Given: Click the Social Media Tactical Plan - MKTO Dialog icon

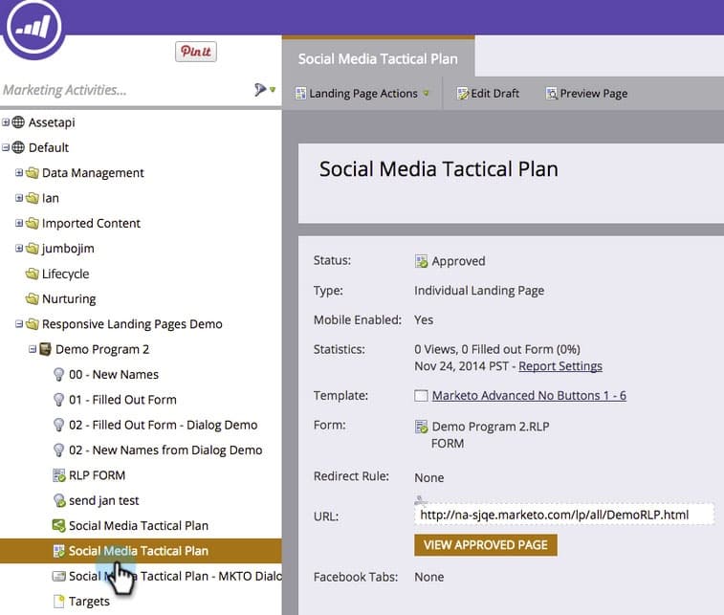Looking at the screenshot, I should 58,576.
